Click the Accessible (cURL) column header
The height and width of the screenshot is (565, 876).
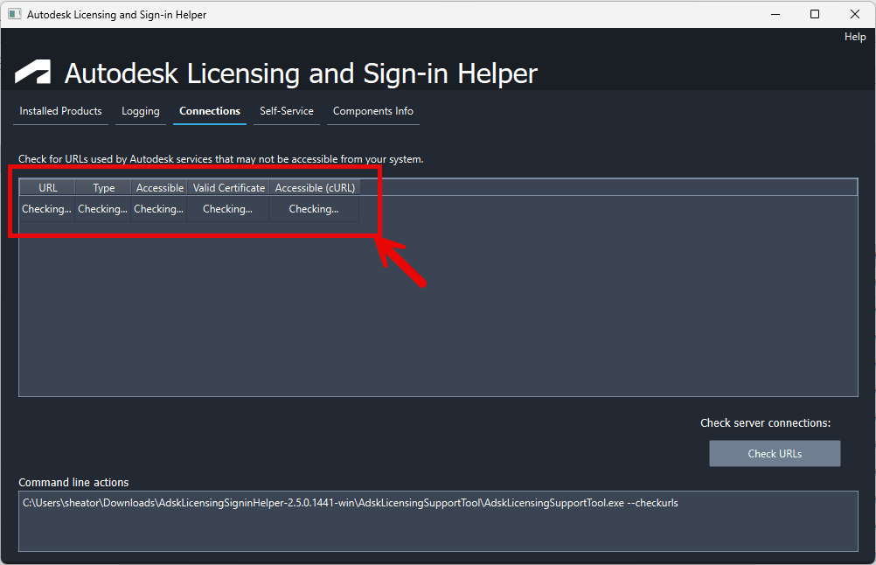click(x=315, y=188)
